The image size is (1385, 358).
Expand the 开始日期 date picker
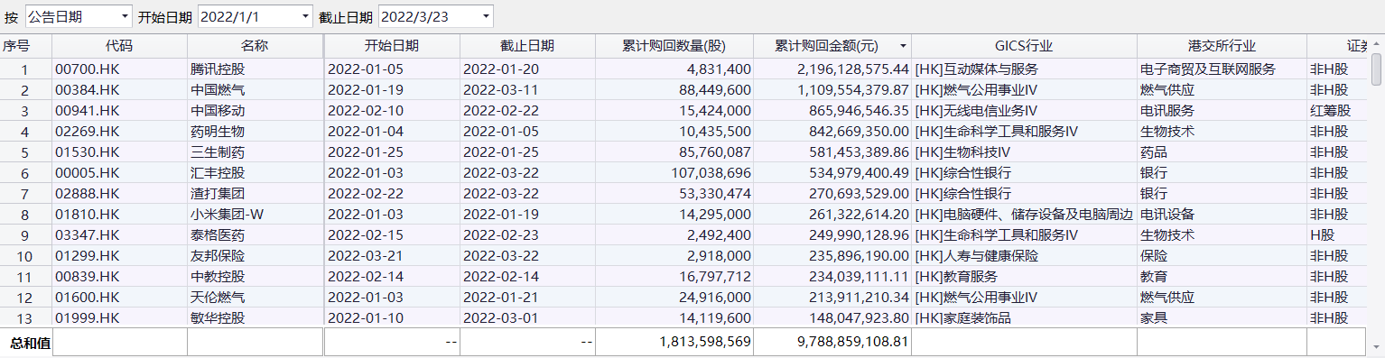(x=304, y=16)
